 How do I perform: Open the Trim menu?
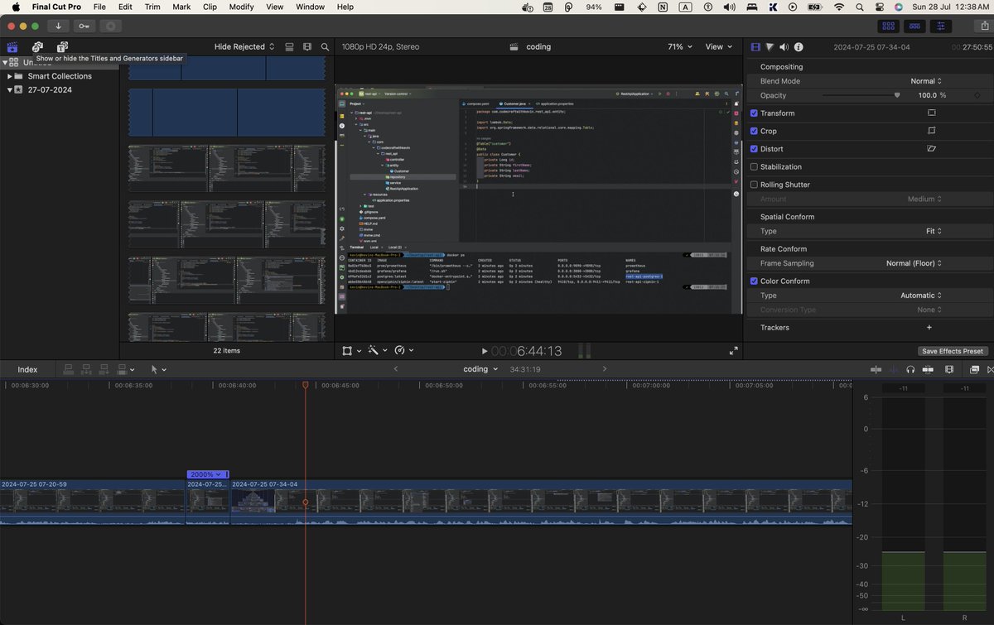(152, 7)
